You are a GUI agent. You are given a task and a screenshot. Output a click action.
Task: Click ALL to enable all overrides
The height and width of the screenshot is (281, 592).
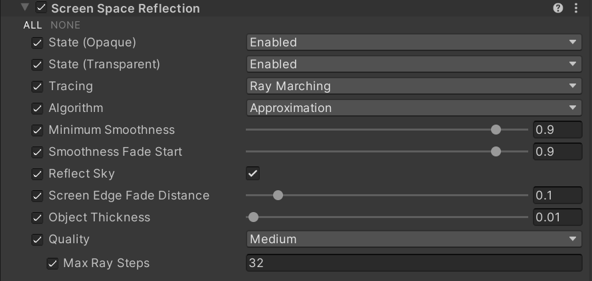[33, 25]
